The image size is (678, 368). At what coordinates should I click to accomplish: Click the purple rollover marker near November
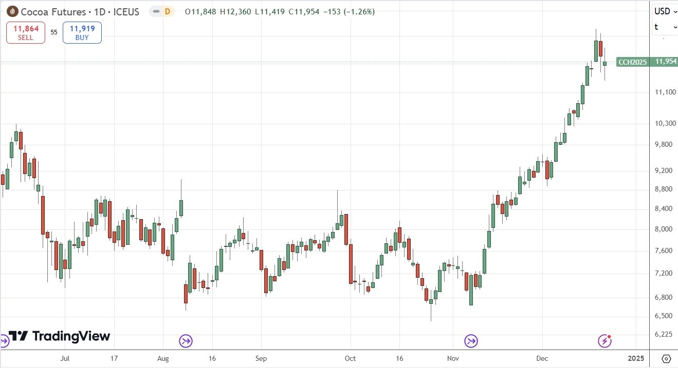point(471,341)
